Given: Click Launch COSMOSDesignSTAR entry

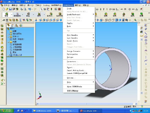Looking at the screenshot, I should [79, 73].
